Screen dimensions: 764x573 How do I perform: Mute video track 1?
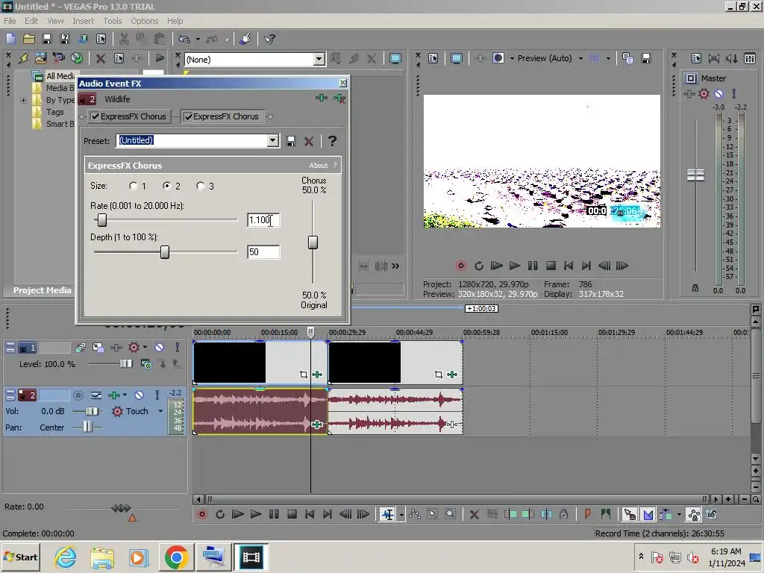(x=160, y=348)
